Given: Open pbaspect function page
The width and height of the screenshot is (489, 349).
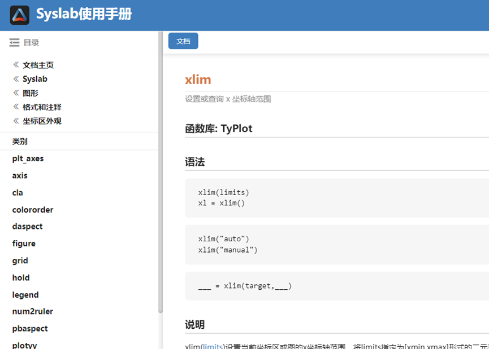Looking at the screenshot, I should tap(30, 329).
